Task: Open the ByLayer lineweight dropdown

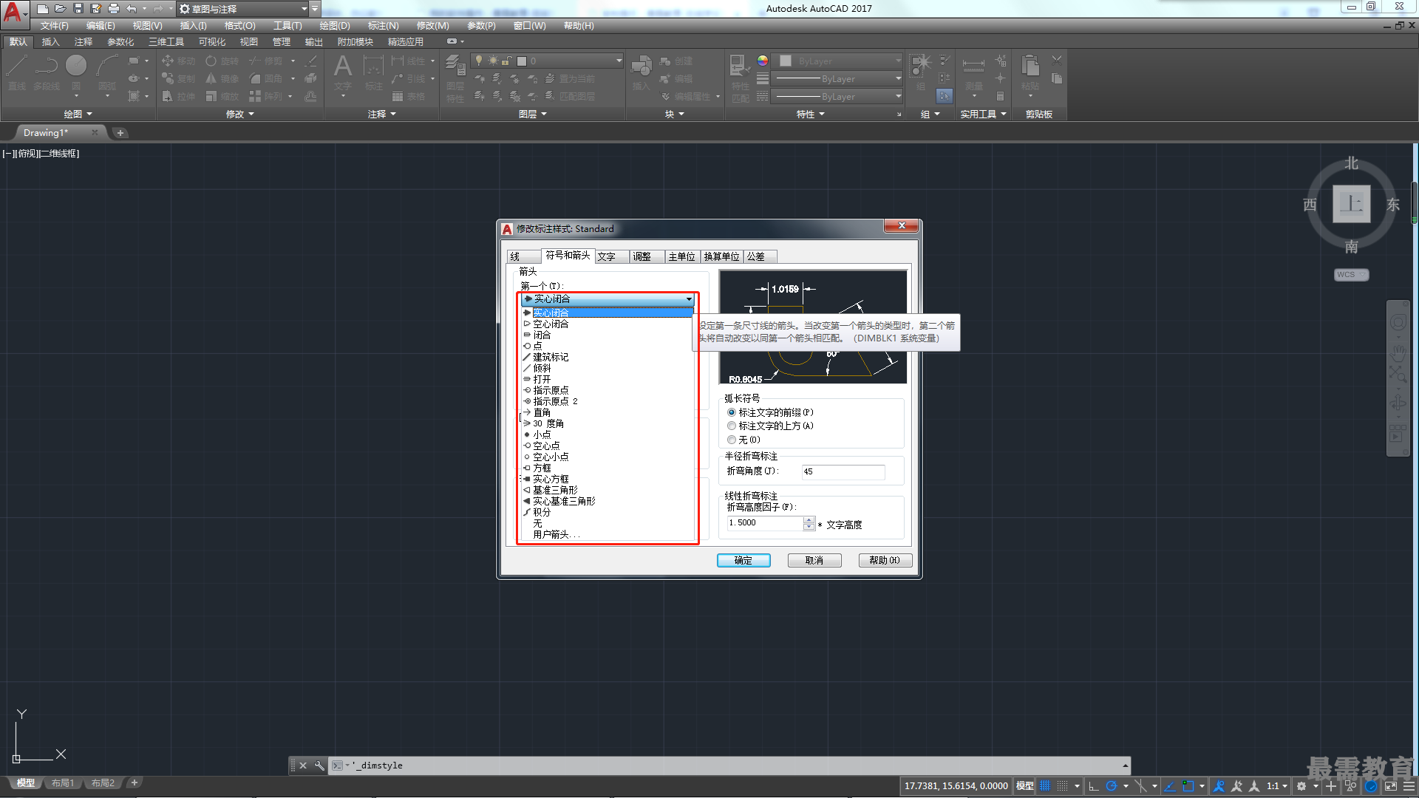Action: pyautogui.click(x=837, y=78)
